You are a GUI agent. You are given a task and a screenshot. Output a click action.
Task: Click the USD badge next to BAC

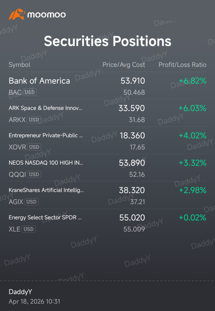tap(30, 92)
